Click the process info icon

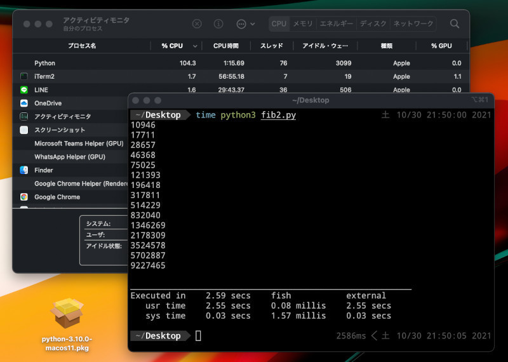pos(218,23)
